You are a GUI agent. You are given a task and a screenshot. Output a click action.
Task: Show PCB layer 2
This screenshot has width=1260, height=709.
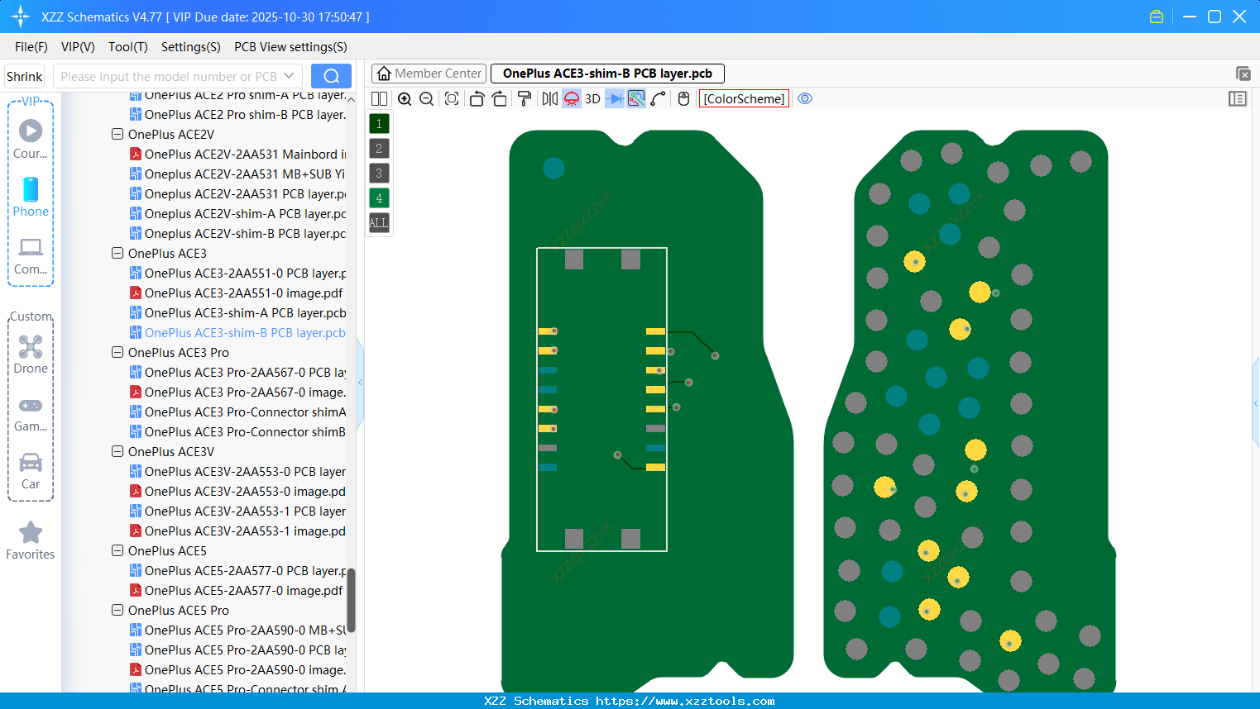tap(379, 149)
